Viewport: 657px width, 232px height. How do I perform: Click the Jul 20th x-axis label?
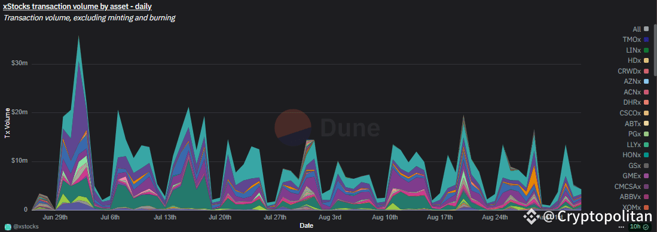[x=219, y=217]
